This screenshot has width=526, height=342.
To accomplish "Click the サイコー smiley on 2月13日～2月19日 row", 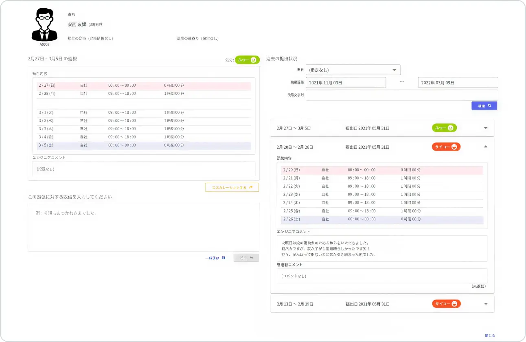I will coord(454,303).
